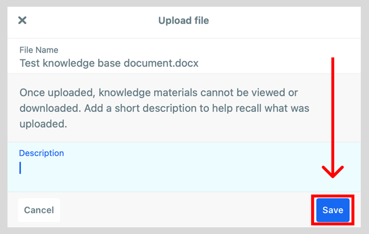Focus the Description text field

[184, 167]
